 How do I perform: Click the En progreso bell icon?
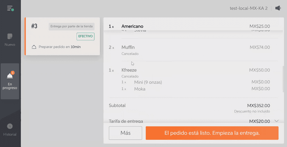point(10,76)
